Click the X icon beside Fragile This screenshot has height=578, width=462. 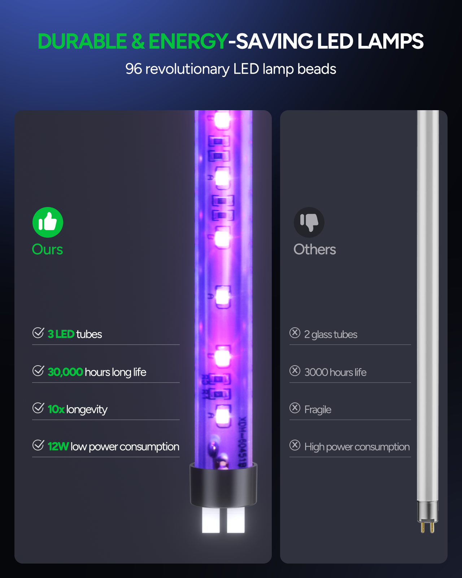295,408
